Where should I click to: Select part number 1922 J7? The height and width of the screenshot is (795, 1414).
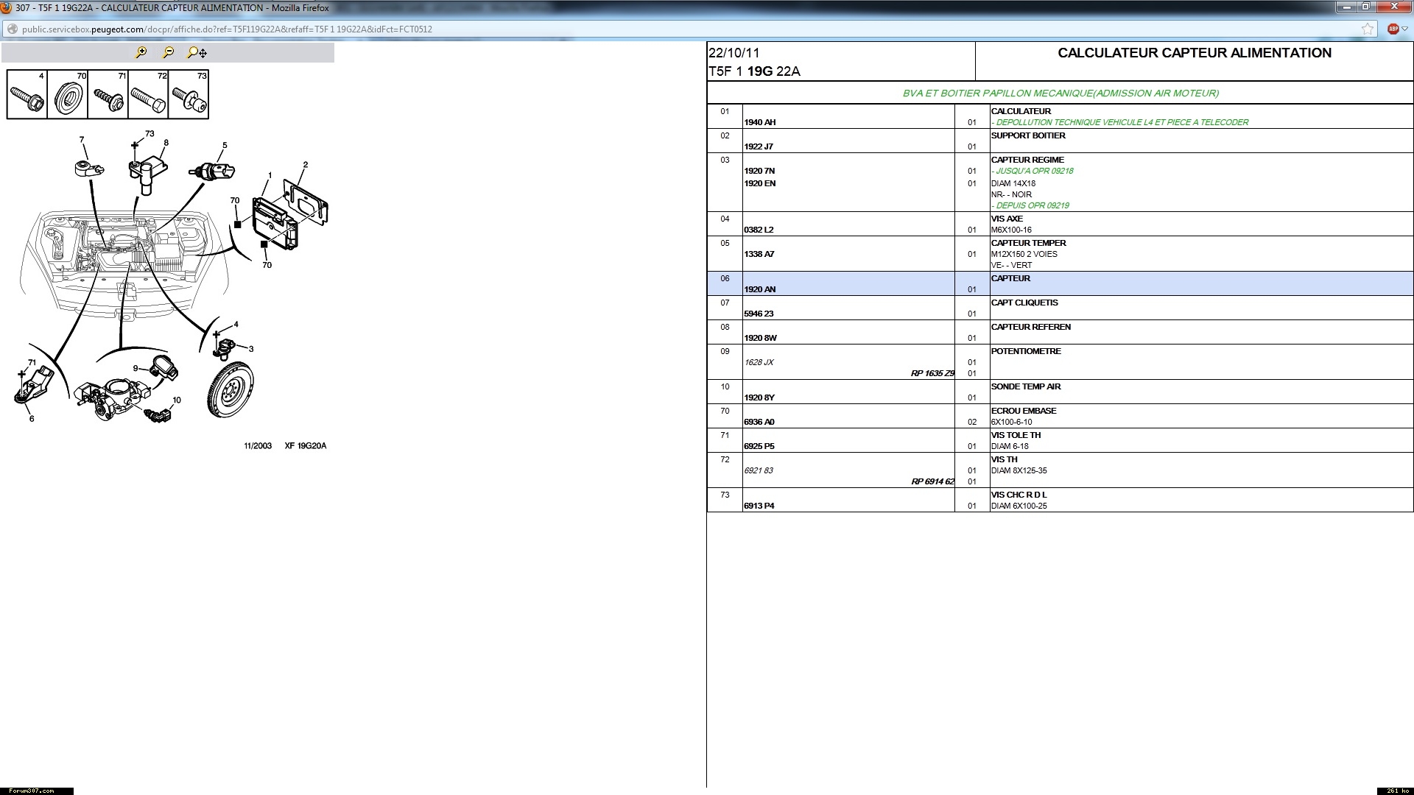pyautogui.click(x=759, y=146)
